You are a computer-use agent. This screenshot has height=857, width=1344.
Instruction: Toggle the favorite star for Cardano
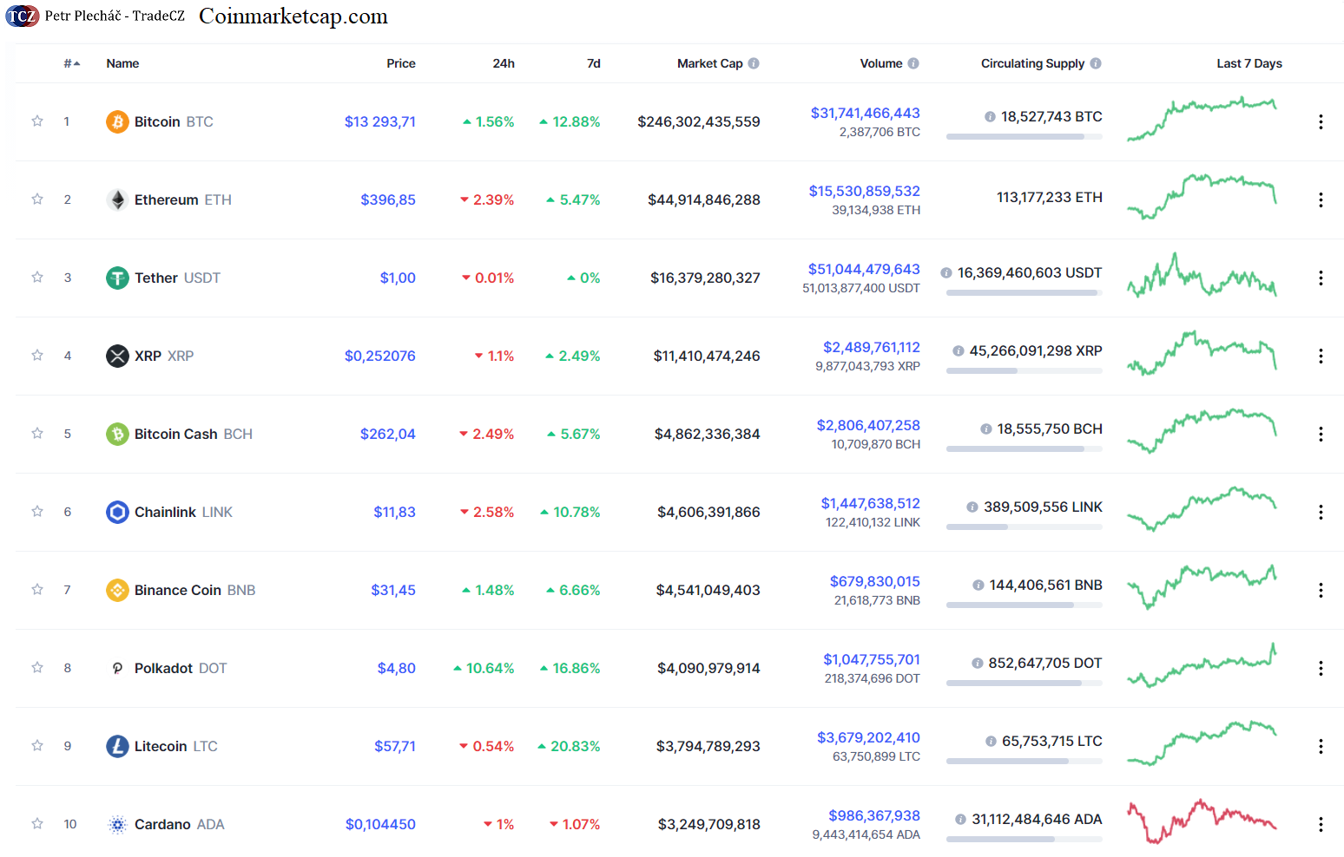click(37, 824)
